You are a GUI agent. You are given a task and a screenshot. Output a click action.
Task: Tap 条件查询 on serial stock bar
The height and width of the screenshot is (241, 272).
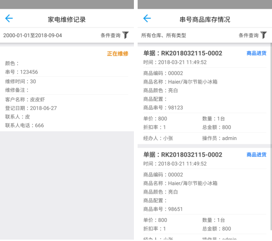[249, 35]
